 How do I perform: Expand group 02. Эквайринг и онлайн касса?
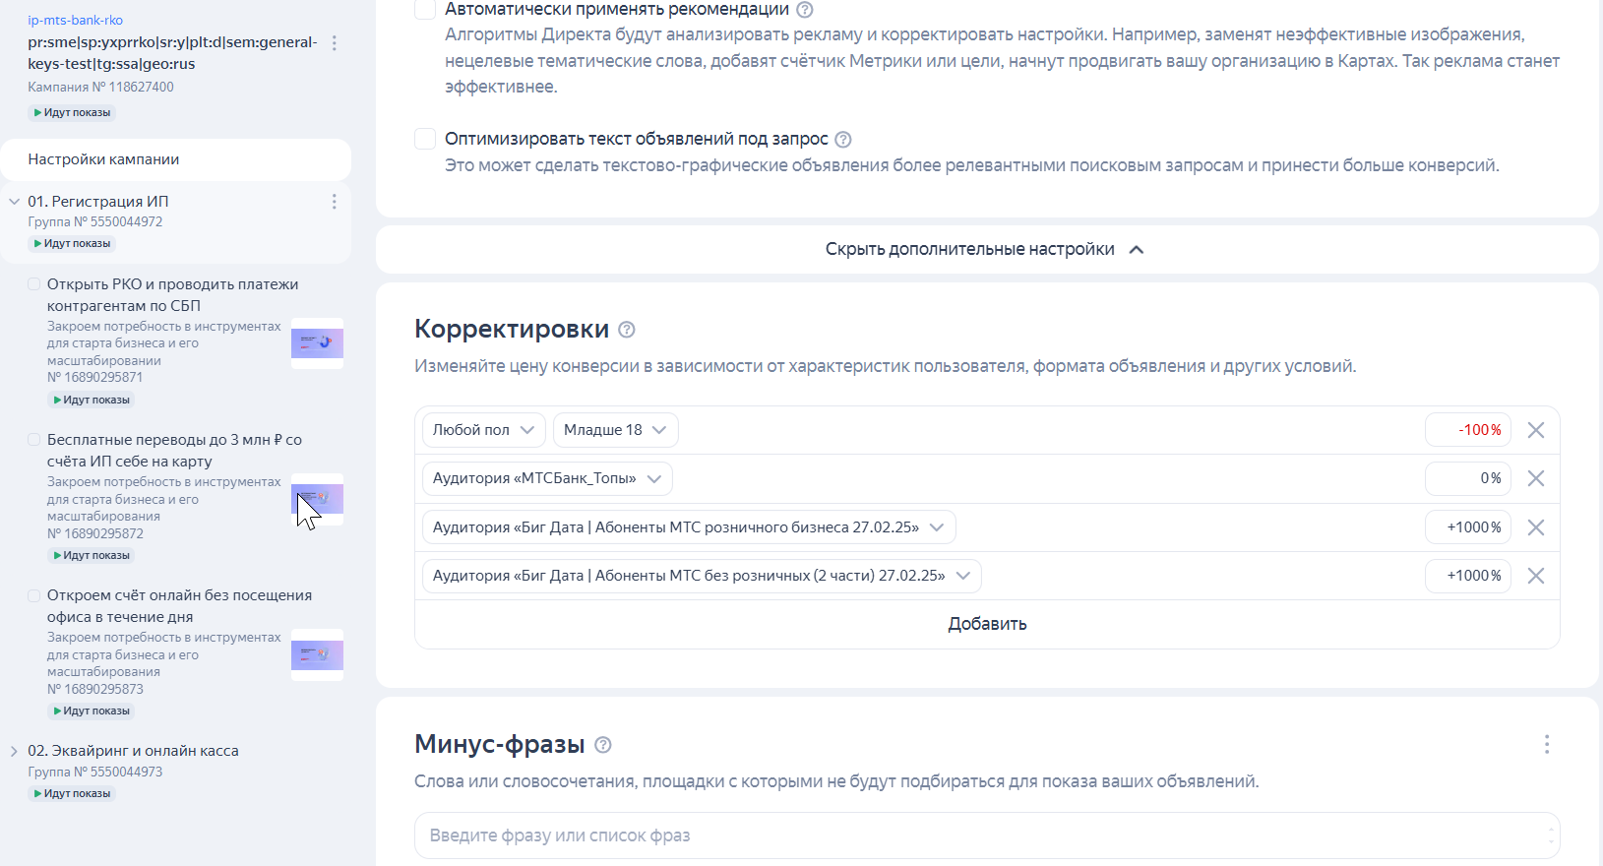point(14,751)
